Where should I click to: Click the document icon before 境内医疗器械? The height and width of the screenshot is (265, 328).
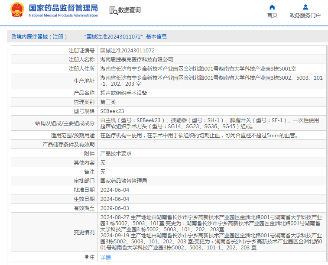(x=14, y=37)
